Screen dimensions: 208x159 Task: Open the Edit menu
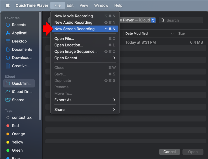70,5
